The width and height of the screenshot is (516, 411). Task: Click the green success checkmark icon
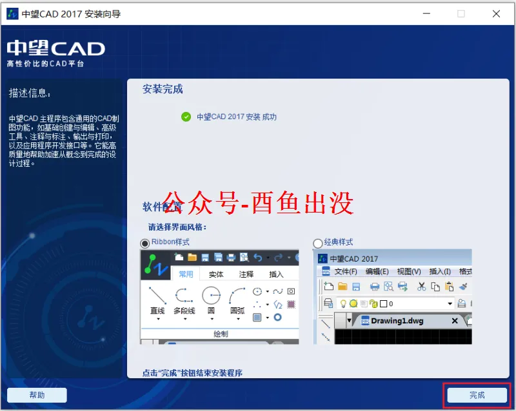[x=186, y=117]
